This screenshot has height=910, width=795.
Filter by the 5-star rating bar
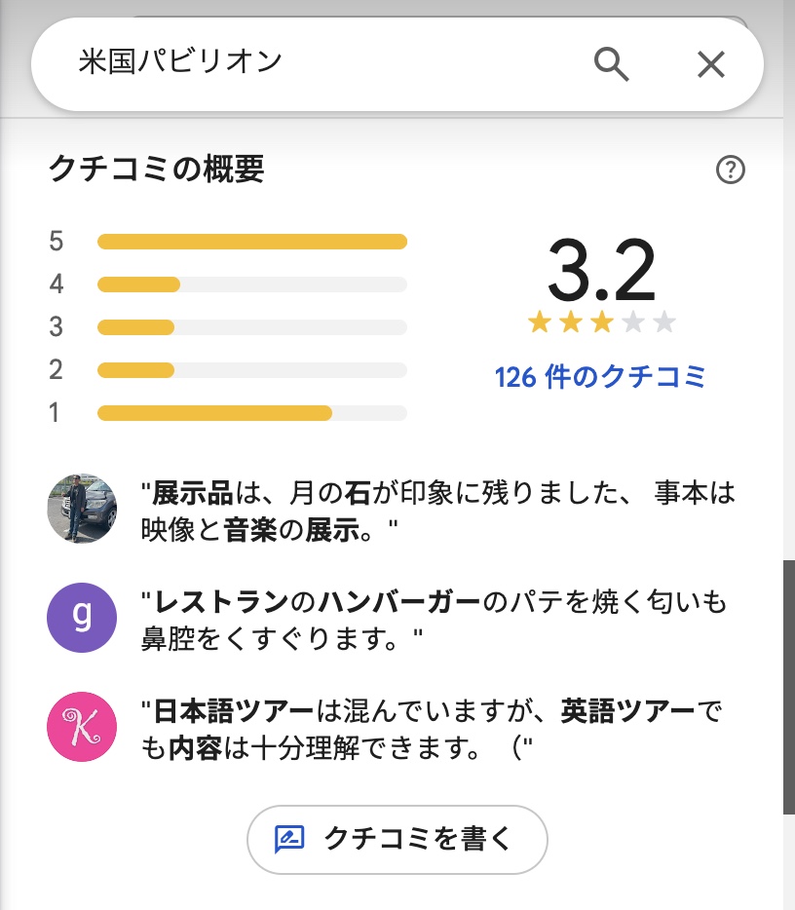click(252, 242)
